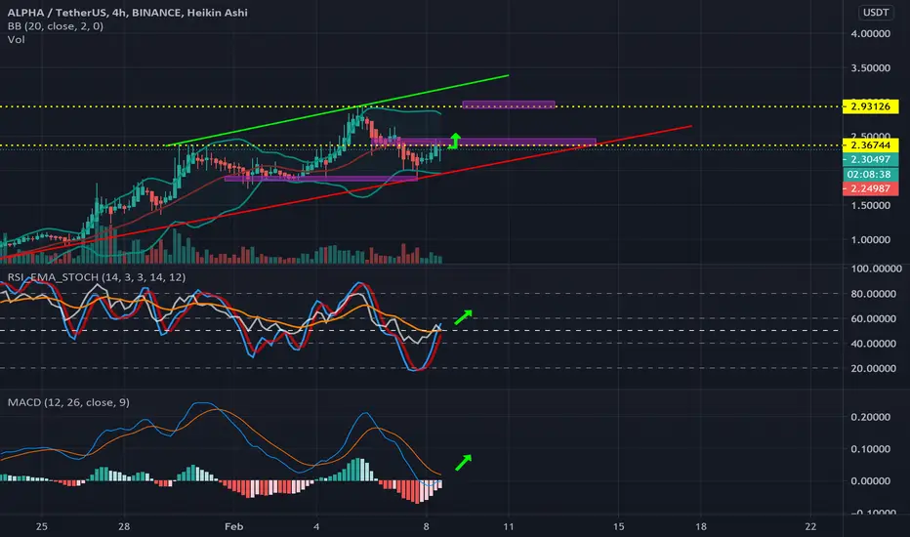
Task: Click the 11 date on time axis
Action: point(509,526)
